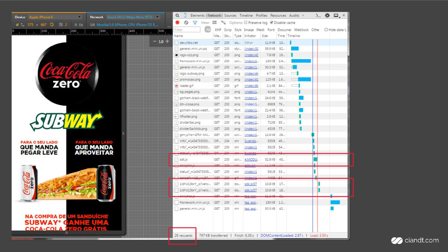Clear the network log with the ban icon
Screen dimensions: 448x252
[x=186, y=23]
